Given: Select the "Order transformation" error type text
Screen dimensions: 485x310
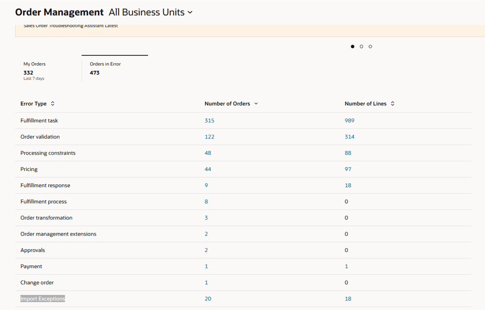Looking at the screenshot, I should point(46,218).
